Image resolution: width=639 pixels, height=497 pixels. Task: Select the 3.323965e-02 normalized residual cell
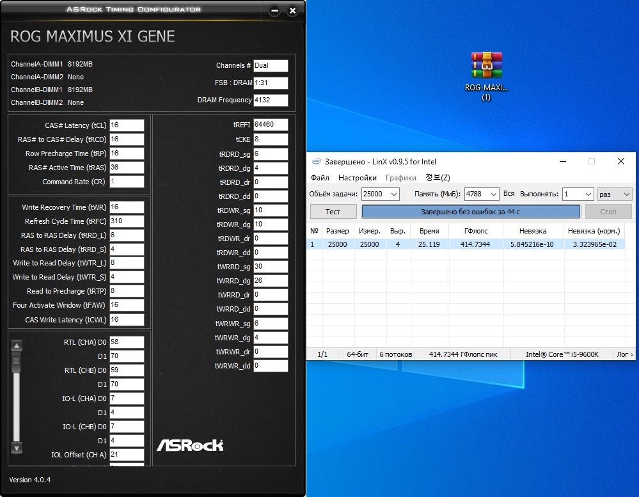595,244
